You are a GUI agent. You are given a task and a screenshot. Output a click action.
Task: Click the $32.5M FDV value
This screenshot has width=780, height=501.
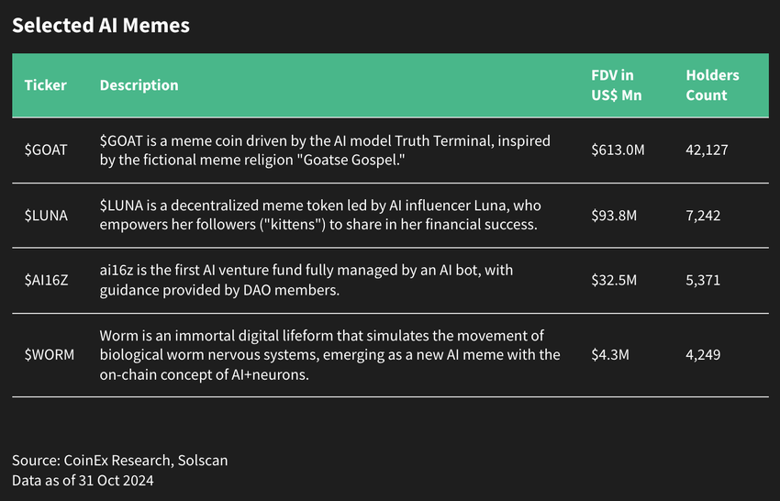click(x=615, y=280)
